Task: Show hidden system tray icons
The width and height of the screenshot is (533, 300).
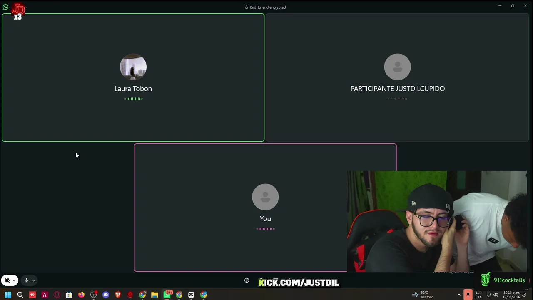Action: coord(459,295)
